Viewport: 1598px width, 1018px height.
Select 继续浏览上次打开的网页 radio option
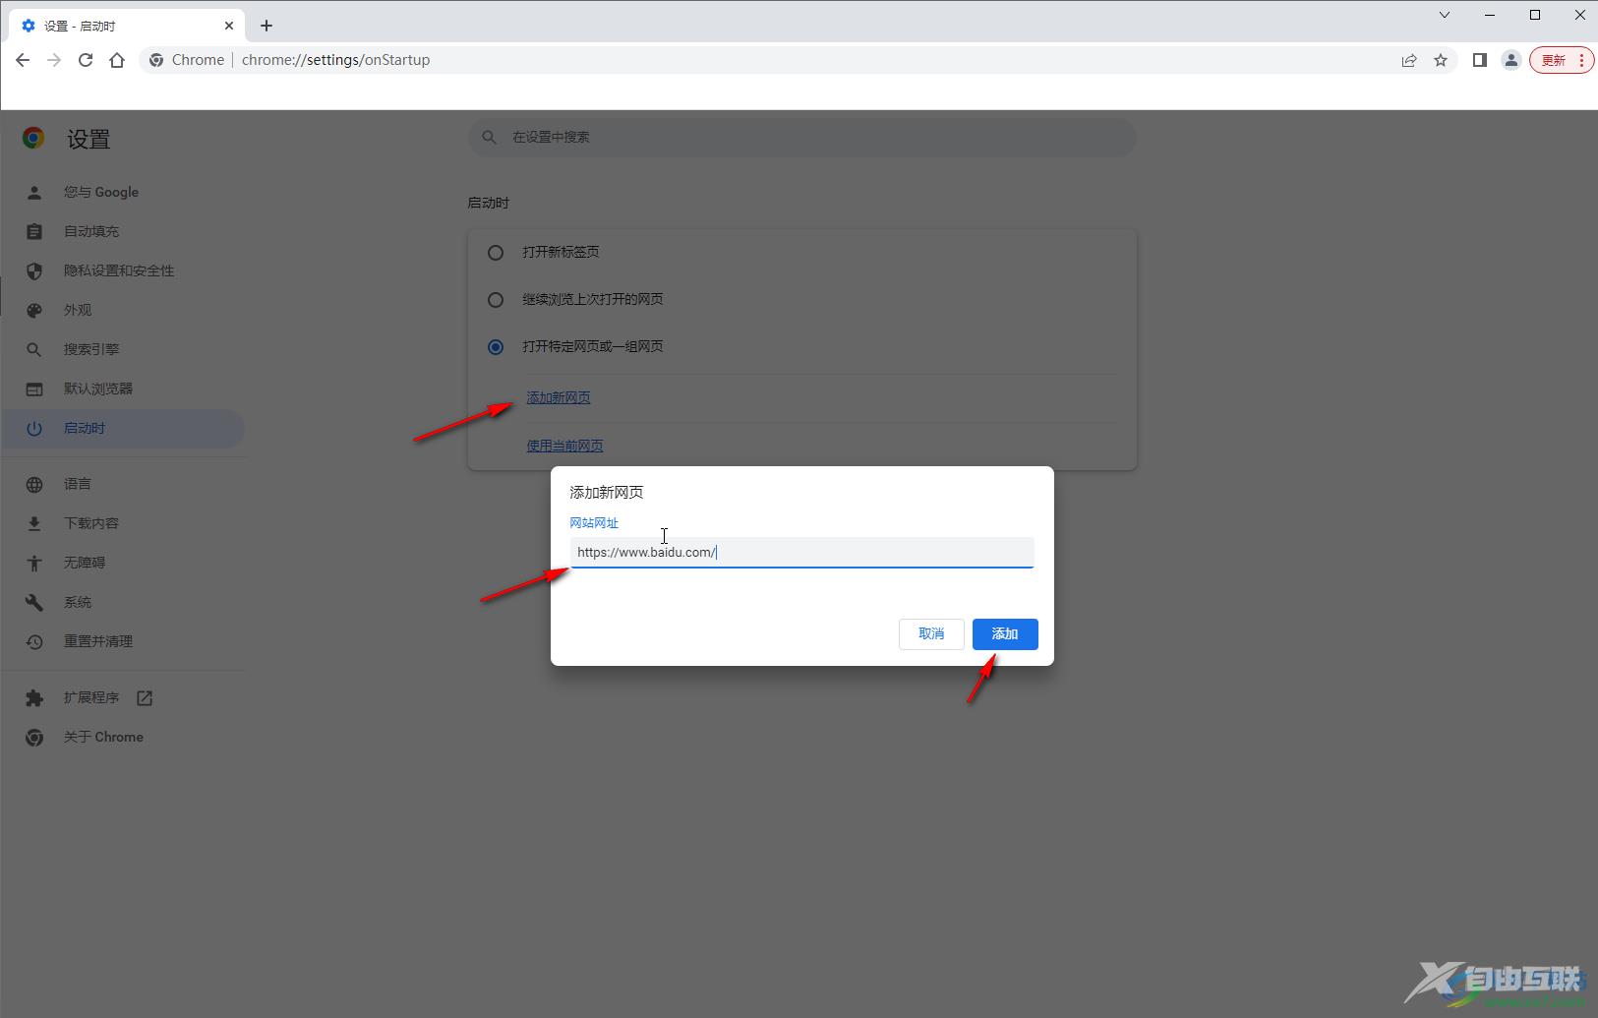point(496,300)
